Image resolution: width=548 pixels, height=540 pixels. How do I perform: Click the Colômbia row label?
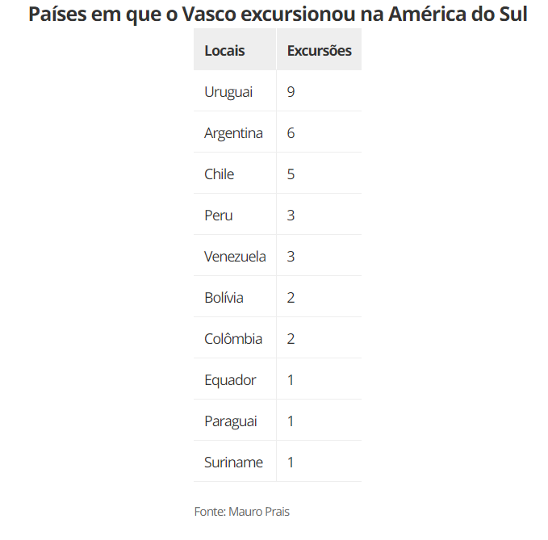(x=233, y=339)
